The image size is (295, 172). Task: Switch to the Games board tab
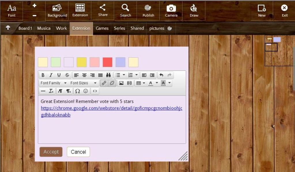point(102,28)
